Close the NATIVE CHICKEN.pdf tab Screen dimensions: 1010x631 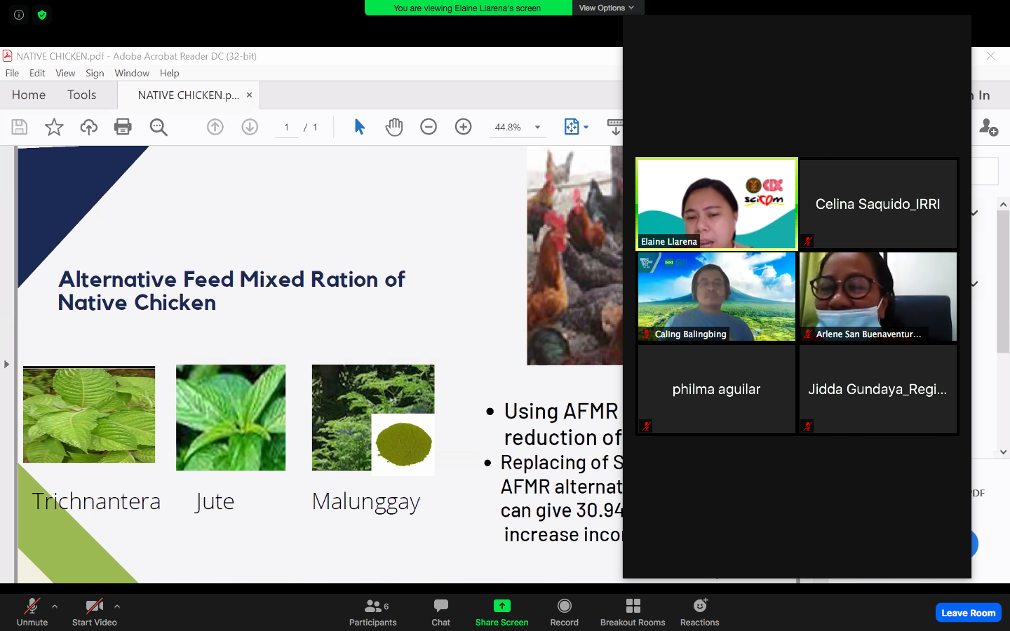tap(249, 95)
